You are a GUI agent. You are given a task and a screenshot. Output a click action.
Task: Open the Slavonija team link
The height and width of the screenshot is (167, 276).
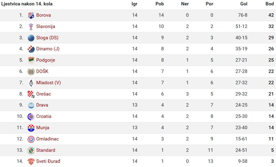(46, 26)
